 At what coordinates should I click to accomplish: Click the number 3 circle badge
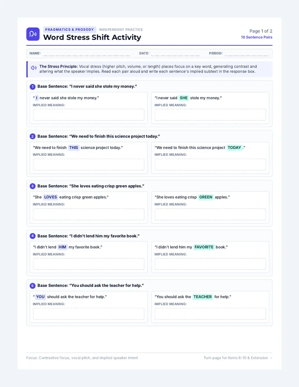32,186
